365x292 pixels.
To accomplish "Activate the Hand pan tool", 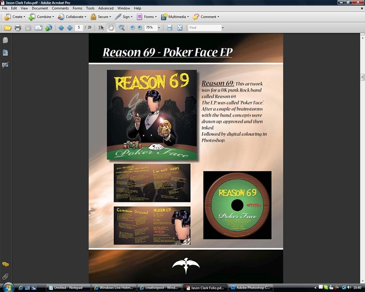I will tap(111, 28).
